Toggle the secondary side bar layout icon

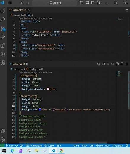pos(93,3)
